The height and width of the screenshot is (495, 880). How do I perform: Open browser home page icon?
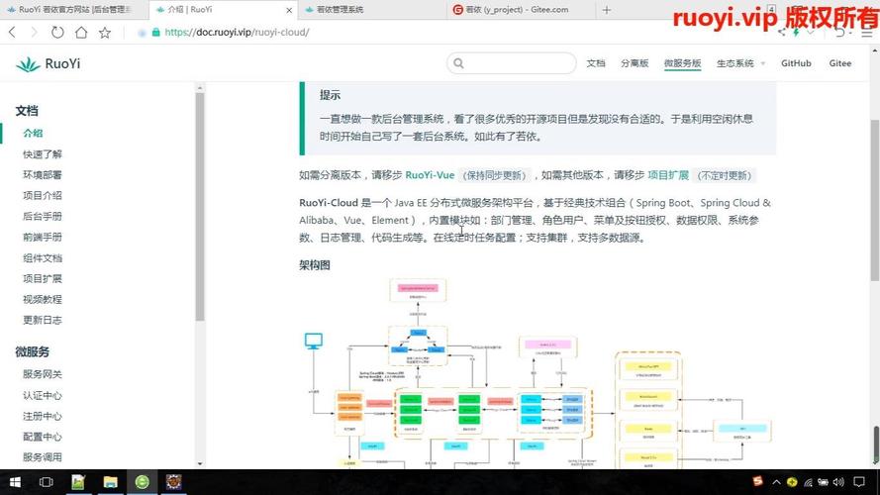tap(81, 33)
